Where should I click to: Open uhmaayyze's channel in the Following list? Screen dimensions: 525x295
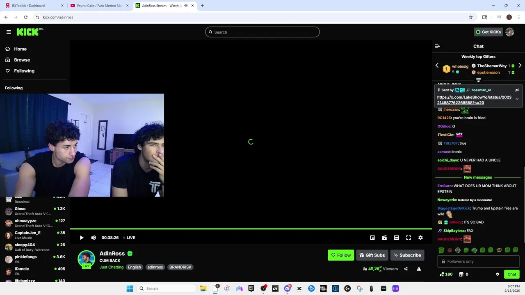click(35, 223)
